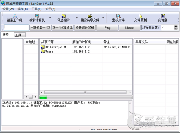This screenshot has height=133, width=180.
Task: Open the 工具(Y) menu
Action: coord(36,9)
